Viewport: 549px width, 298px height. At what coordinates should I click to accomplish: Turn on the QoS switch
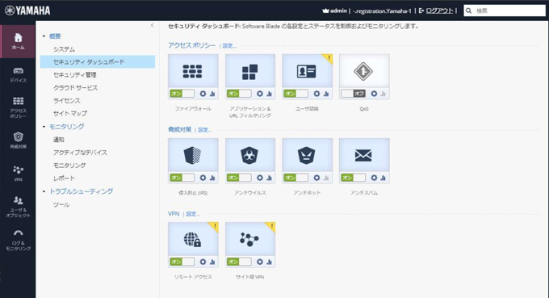(x=354, y=94)
